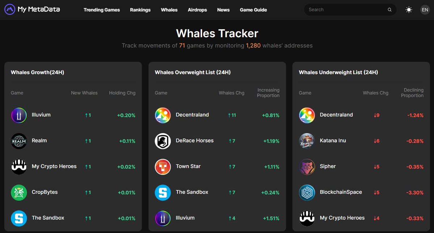434x233 pixels.
Task: Click the Sipher game icon
Action: [x=307, y=167]
